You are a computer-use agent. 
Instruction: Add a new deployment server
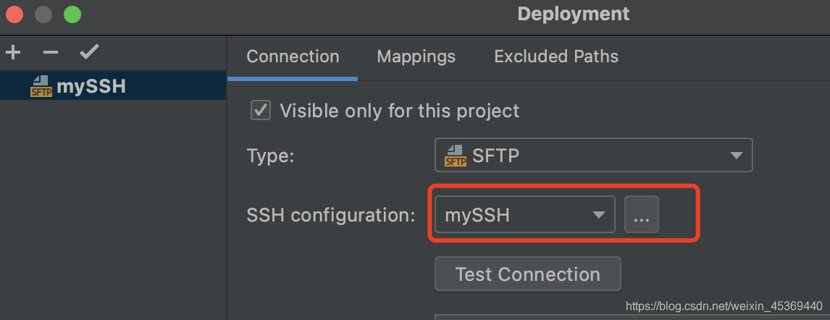tap(13, 52)
